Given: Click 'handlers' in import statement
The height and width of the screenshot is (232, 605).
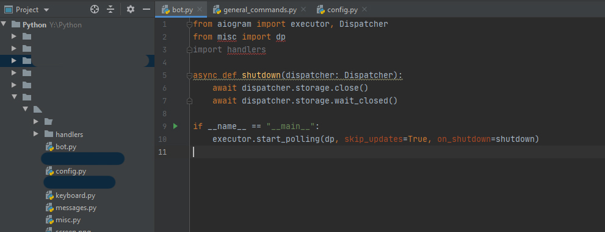Looking at the screenshot, I should point(247,50).
